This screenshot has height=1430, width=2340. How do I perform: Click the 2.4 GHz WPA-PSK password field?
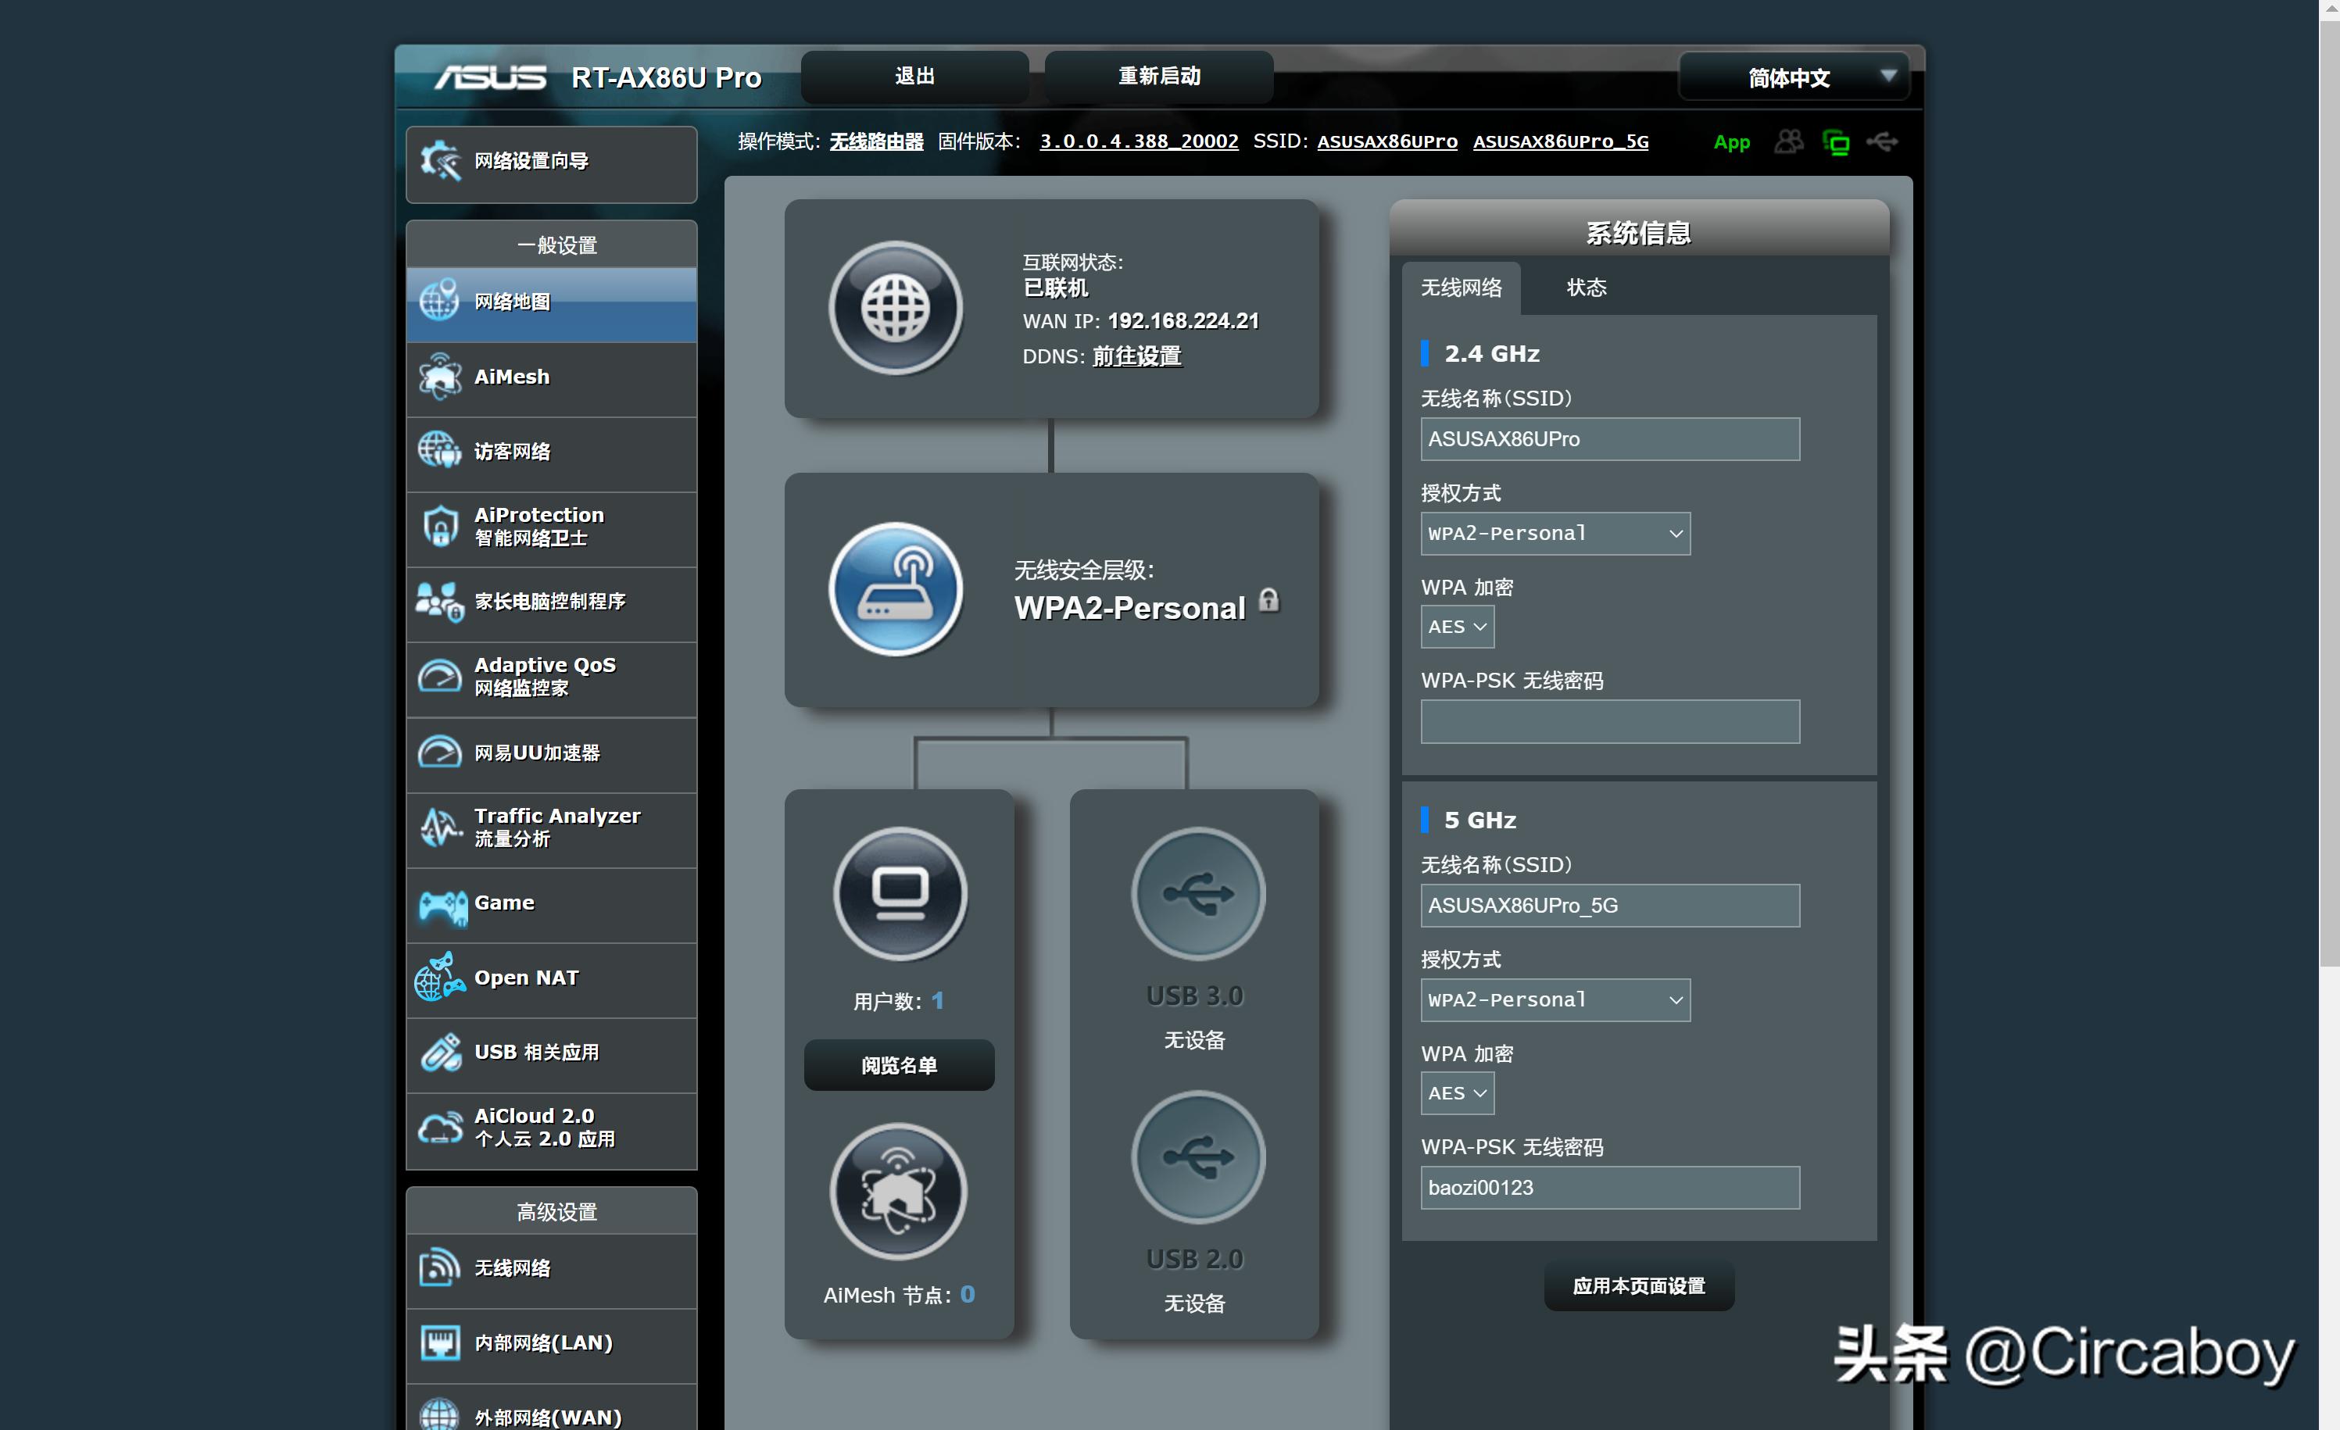click(x=1608, y=722)
